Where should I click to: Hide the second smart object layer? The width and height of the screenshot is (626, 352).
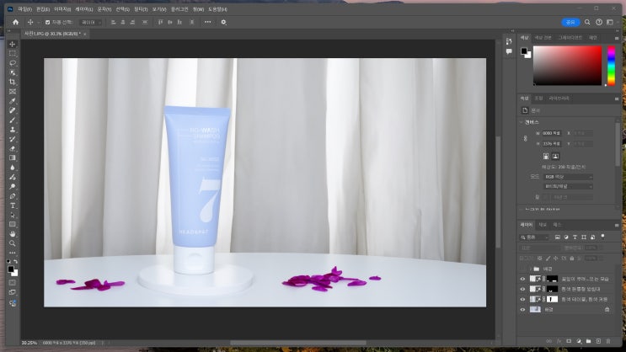tap(522, 289)
